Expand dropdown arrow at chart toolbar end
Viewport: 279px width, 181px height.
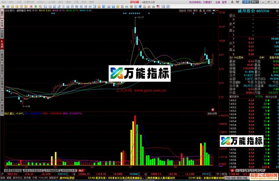click(x=217, y=11)
